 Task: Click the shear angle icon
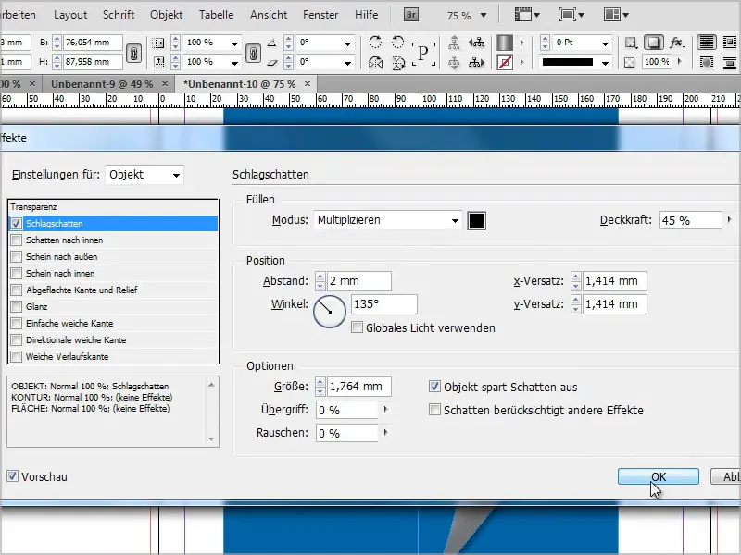tap(271, 62)
